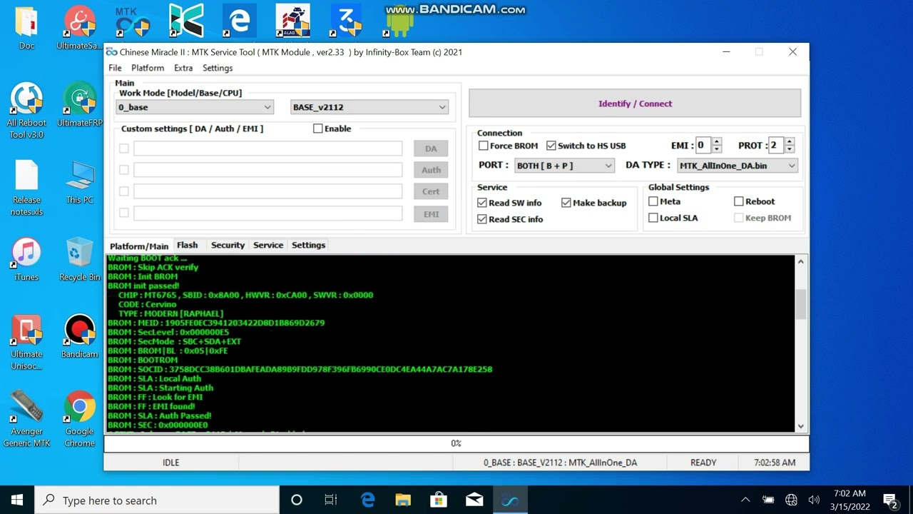Open the notification center icon
Image resolution: width=913 pixels, height=514 pixels.
(890, 500)
